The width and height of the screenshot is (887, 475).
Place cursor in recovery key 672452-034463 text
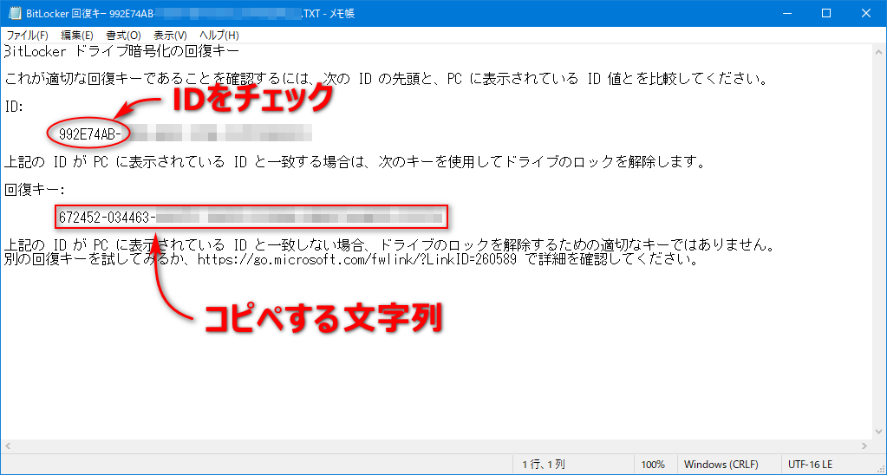click(x=104, y=217)
